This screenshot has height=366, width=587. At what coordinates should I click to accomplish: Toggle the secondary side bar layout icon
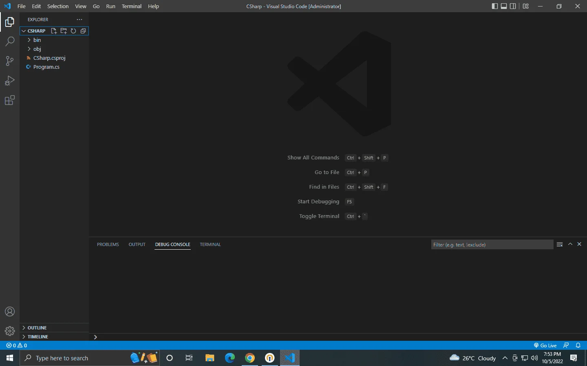coord(513,6)
